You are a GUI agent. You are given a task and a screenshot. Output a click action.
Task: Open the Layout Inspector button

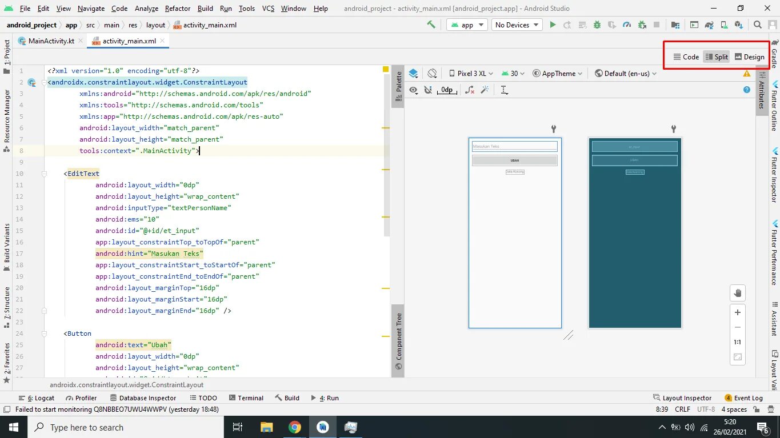pos(682,398)
